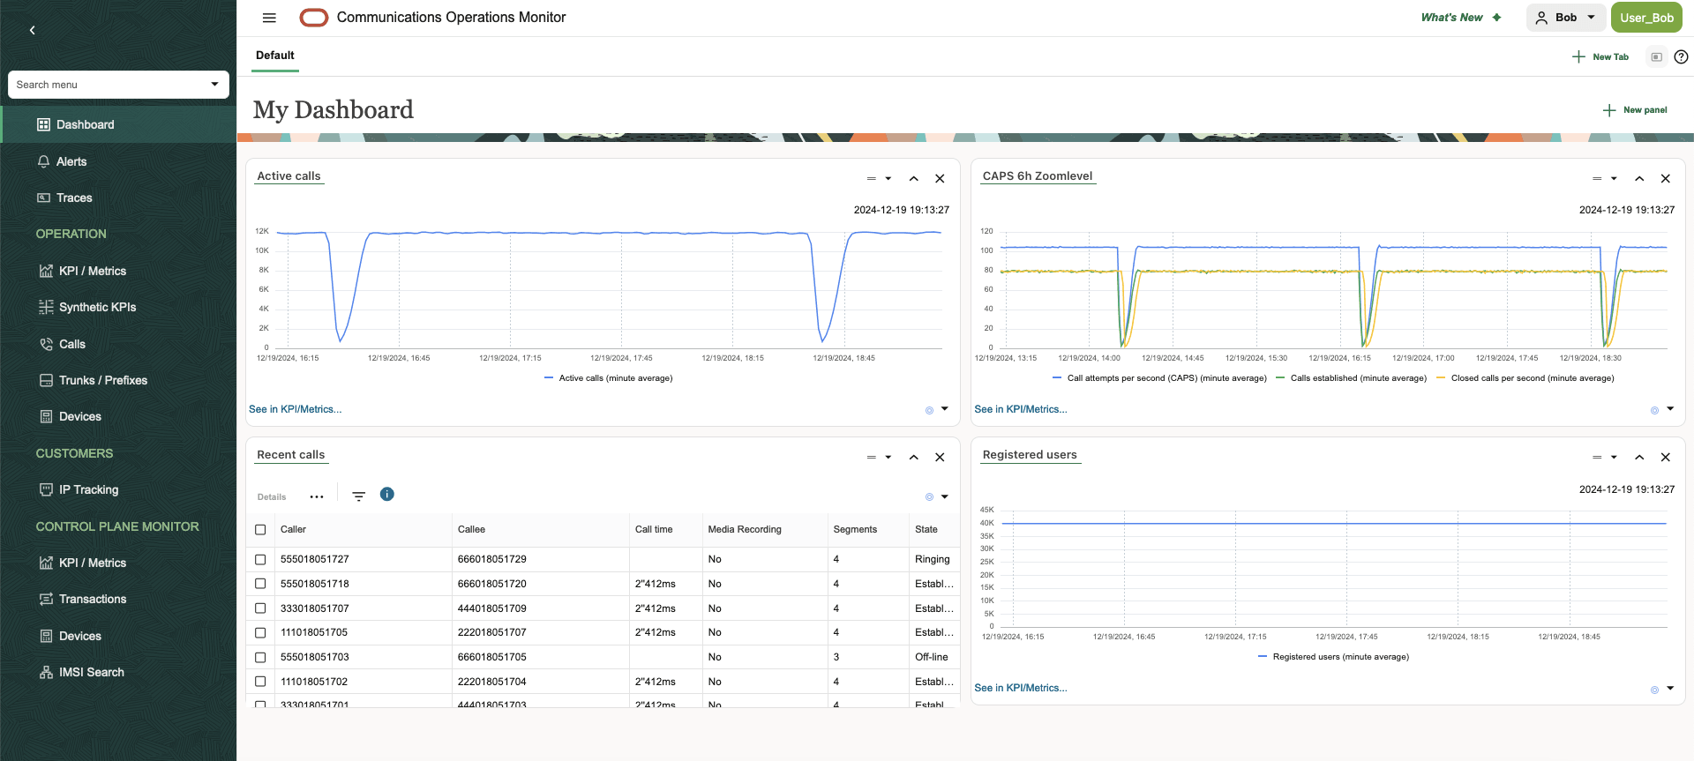Collapse the CAPS 6h Zoomlevel panel
Image resolution: width=1694 pixels, height=761 pixels.
1638,178
